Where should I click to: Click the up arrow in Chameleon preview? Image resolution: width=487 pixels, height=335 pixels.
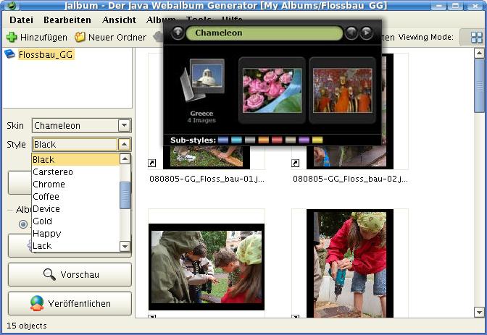click(178, 33)
